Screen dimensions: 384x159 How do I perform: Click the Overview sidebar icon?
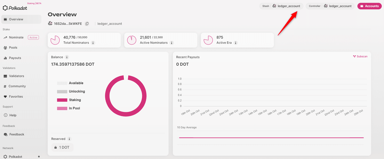5,19
